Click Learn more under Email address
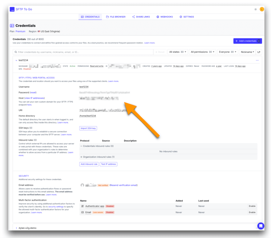The image size is (271, 238). pos(51,194)
